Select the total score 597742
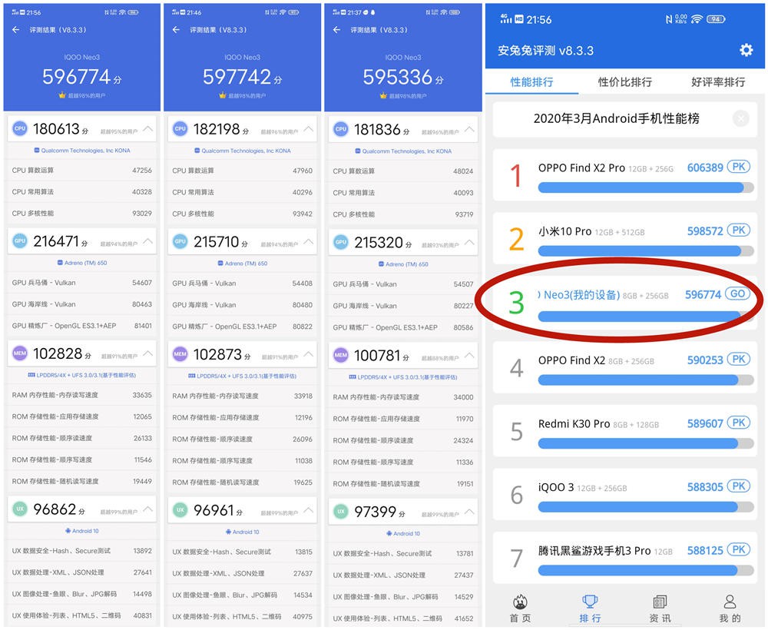 point(237,77)
